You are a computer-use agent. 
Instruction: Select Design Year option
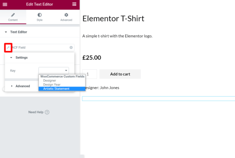point(52,85)
